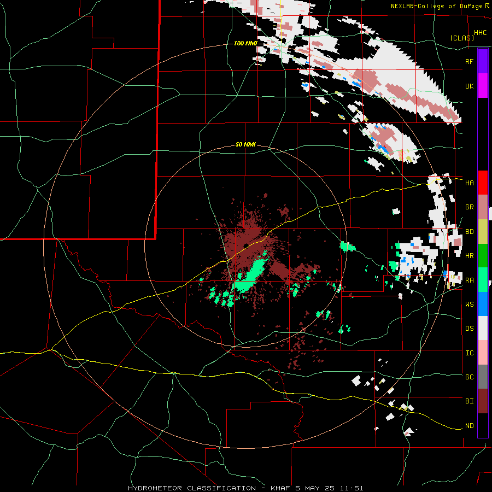Select the gray GC legend swatch
The image size is (492, 492).
pos(483,377)
